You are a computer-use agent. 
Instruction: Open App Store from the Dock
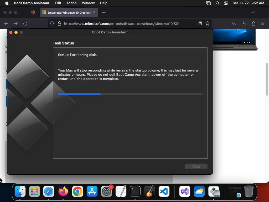click(x=92, y=191)
